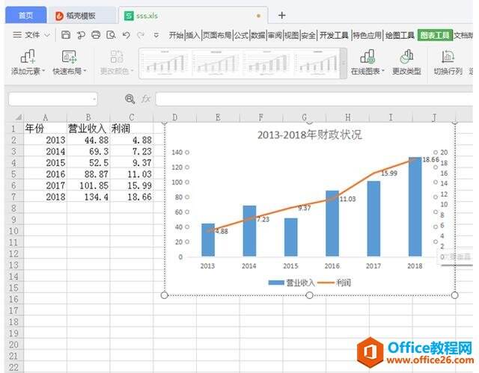Click the Print icon in quick toolbar
Screen dimensions: 479x373
click(96, 35)
